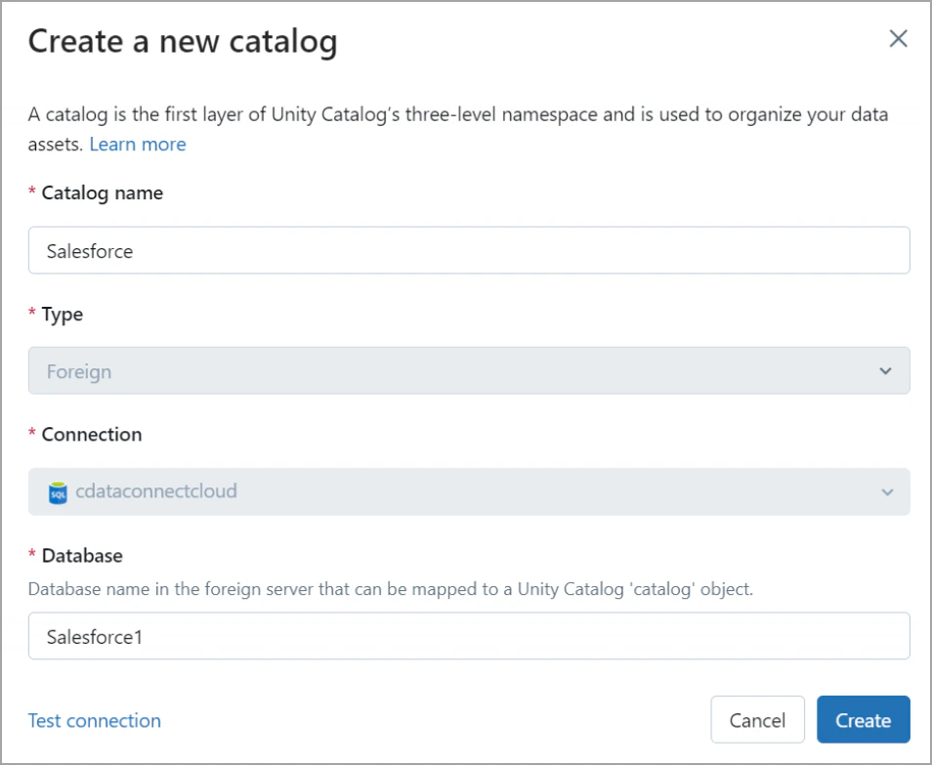Focus the Catalog name field containing Salesforce

(x=469, y=251)
